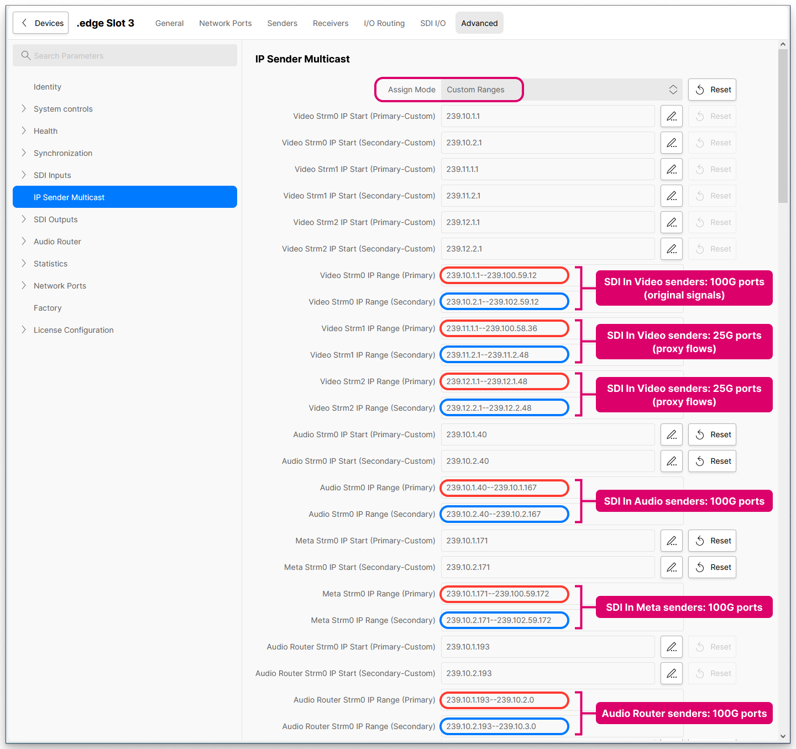Reset Meta Strm0 IP Start Primary-Custom
Image resolution: width=796 pixels, height=749 pixels.
pos(712,541)
